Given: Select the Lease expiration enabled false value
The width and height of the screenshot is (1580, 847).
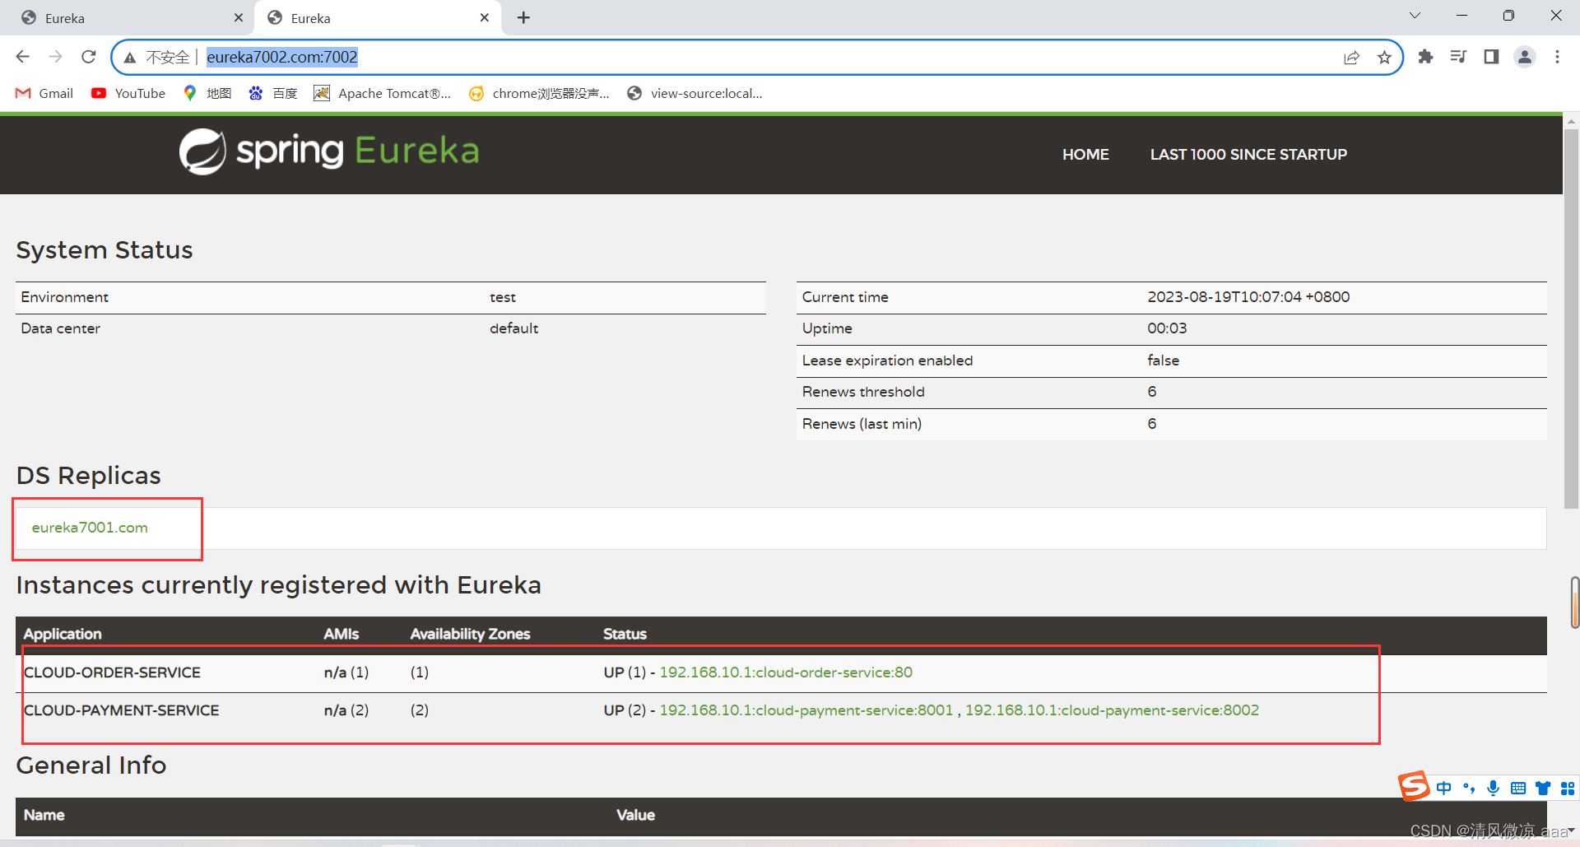Looking at the screenshot, I should pos(1163,361).
